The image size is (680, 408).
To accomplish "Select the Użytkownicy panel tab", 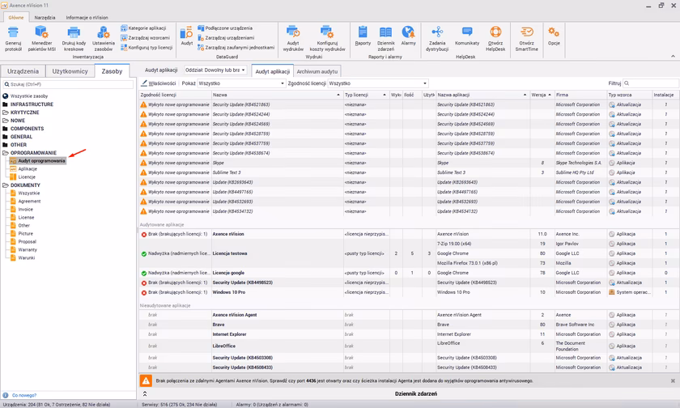I will 70,71.
